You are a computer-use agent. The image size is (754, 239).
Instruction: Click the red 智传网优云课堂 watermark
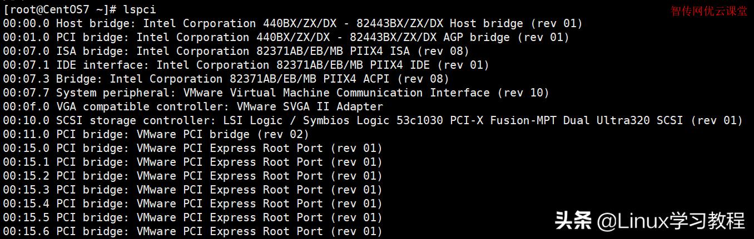pyautogui.click(x=709, y=11)
